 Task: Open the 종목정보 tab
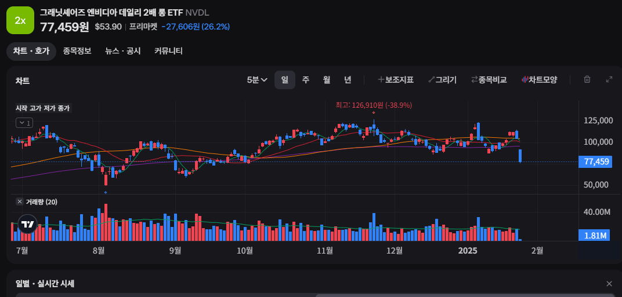[x=77, y=51]
